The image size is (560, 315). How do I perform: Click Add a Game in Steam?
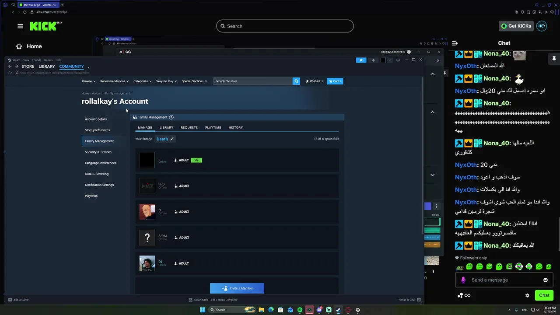coord(18,300)
